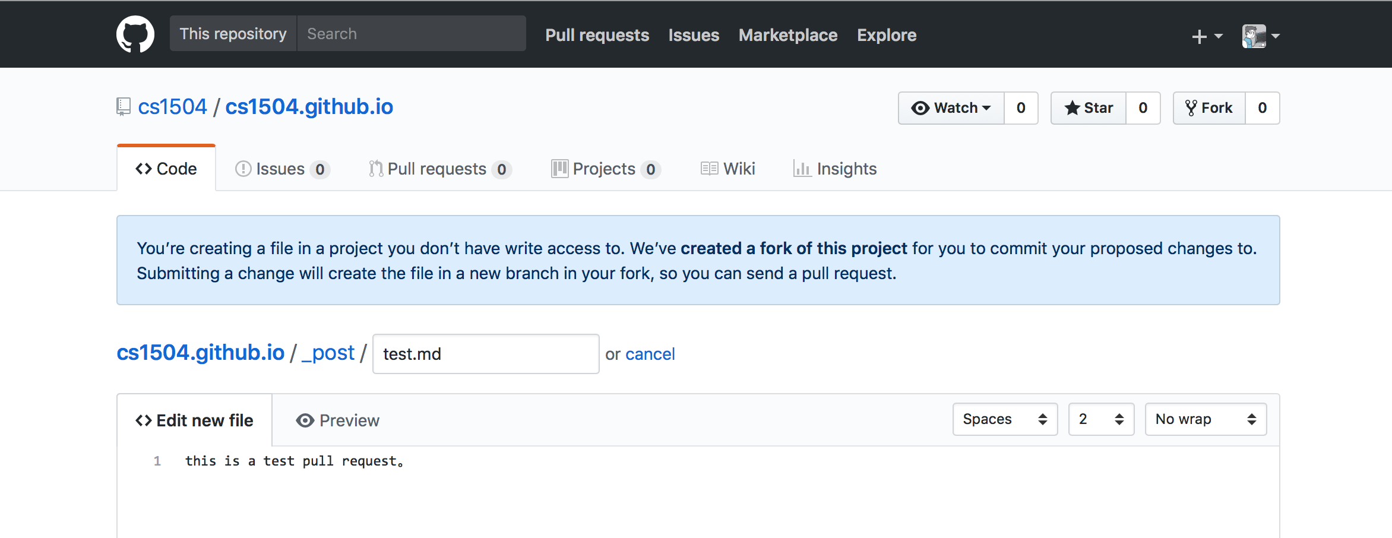Viewport: 1392px width, 538px height.
Task: Expand the Watch dropdown
Action: click(x=951, y=108)
